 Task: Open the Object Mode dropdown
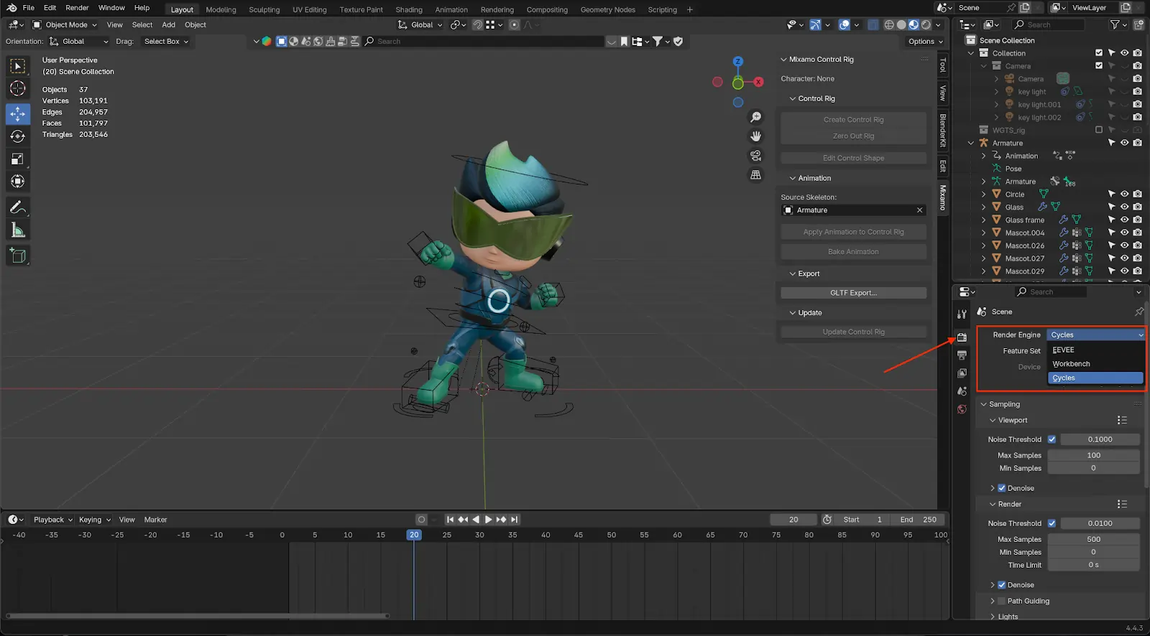65,24
